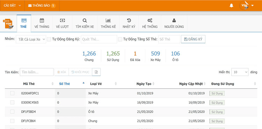This screenshot has height=129, width=262.
Task: Click Sử Dụng badge for DF1F5BD4
Action: (217, 112)
